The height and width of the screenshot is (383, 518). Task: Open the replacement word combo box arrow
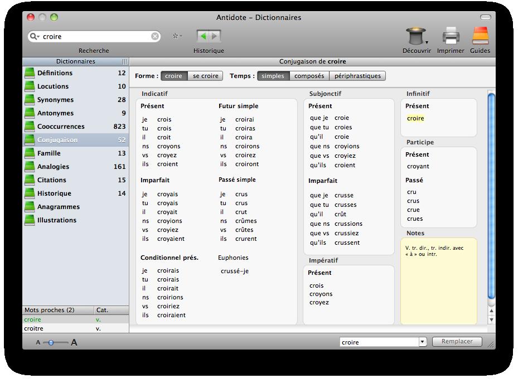pyautogui.click(x=423, y=342)
